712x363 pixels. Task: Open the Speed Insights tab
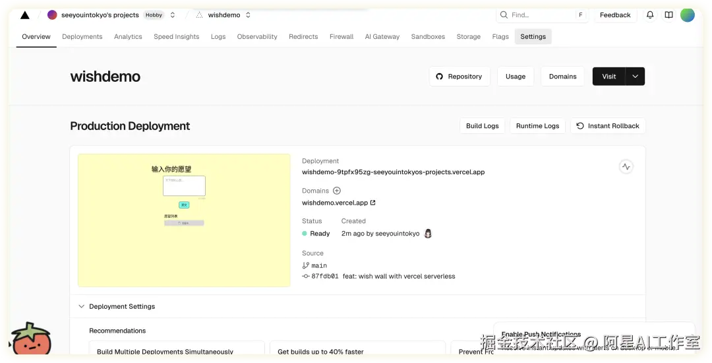tap(176, 37)
